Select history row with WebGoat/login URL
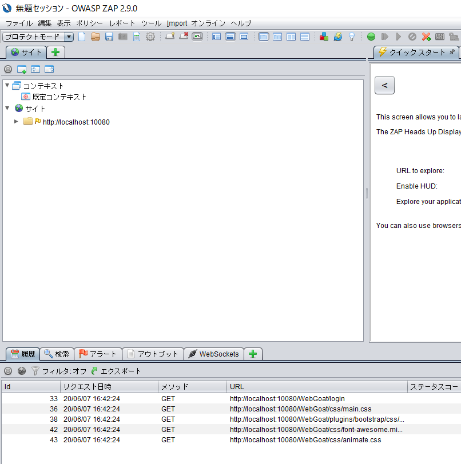 coord(231,399)
